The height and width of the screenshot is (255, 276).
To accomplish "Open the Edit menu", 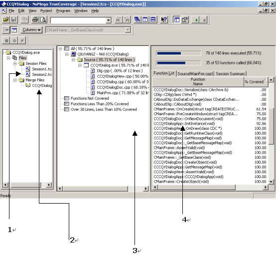I will click(x=21, y=11).
